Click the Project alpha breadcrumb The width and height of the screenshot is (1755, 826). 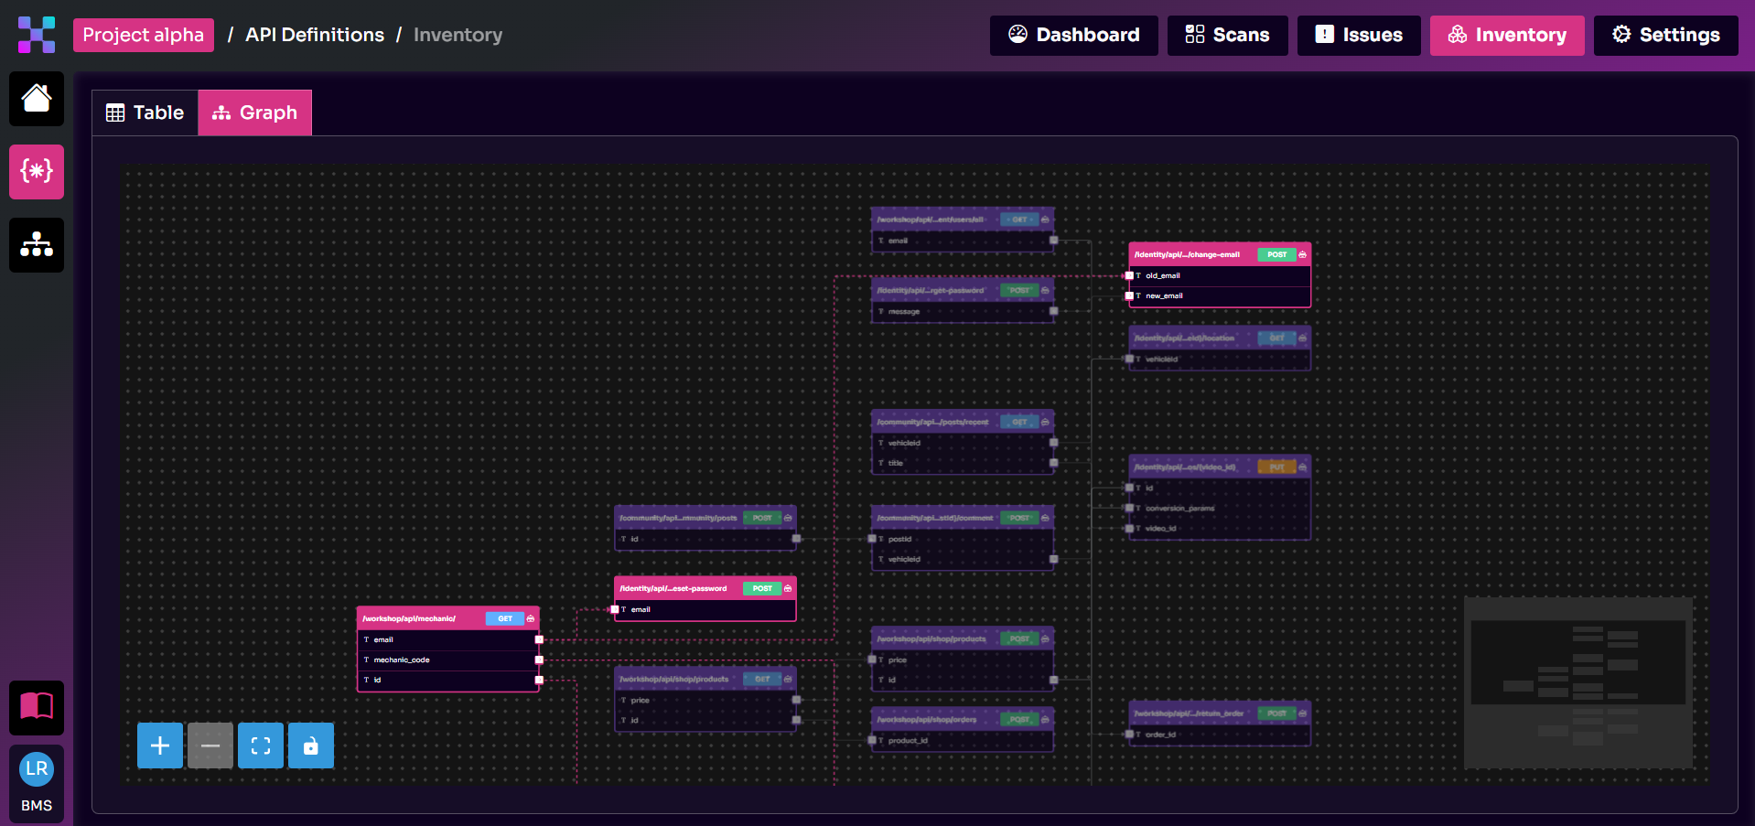pyautogui.click(x=144, y=35)
